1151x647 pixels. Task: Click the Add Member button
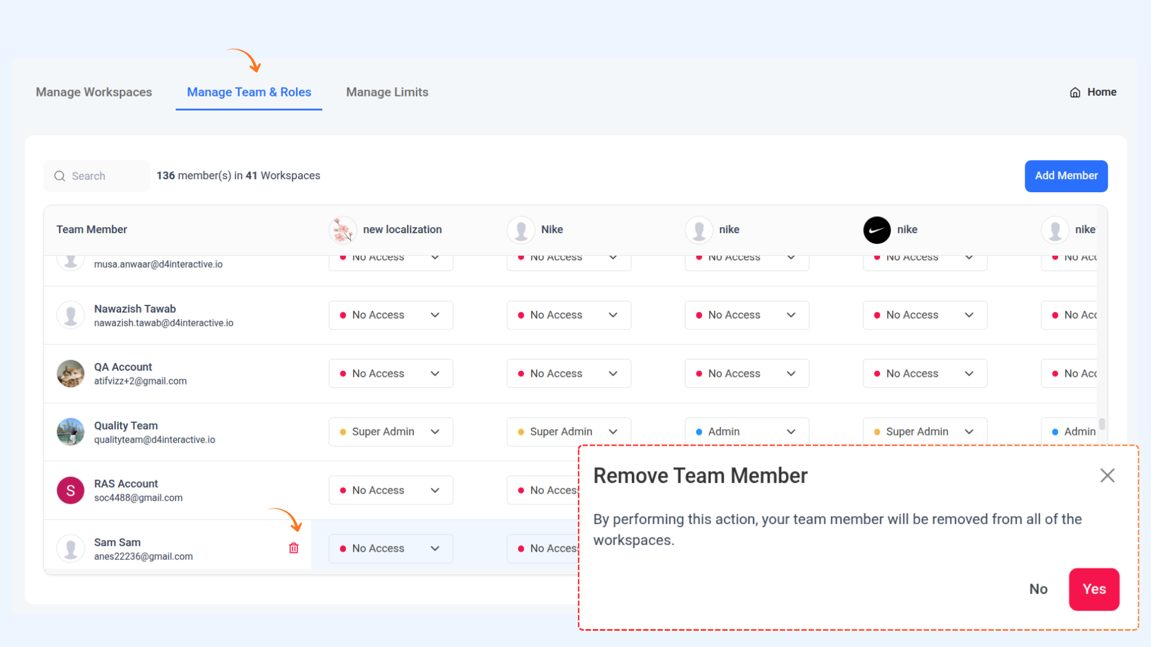1066,176
